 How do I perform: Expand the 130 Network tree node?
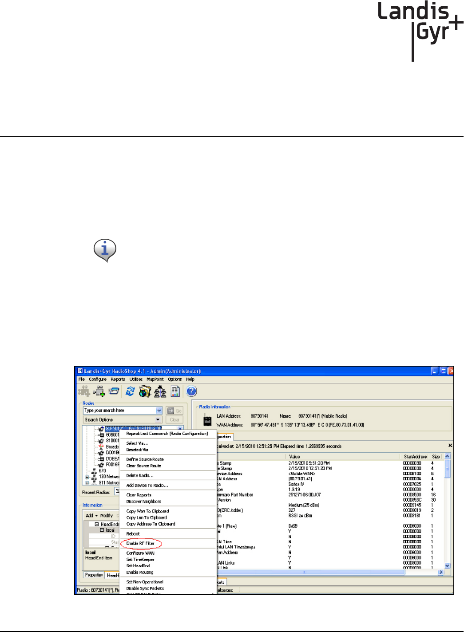(x=87, y=477)
